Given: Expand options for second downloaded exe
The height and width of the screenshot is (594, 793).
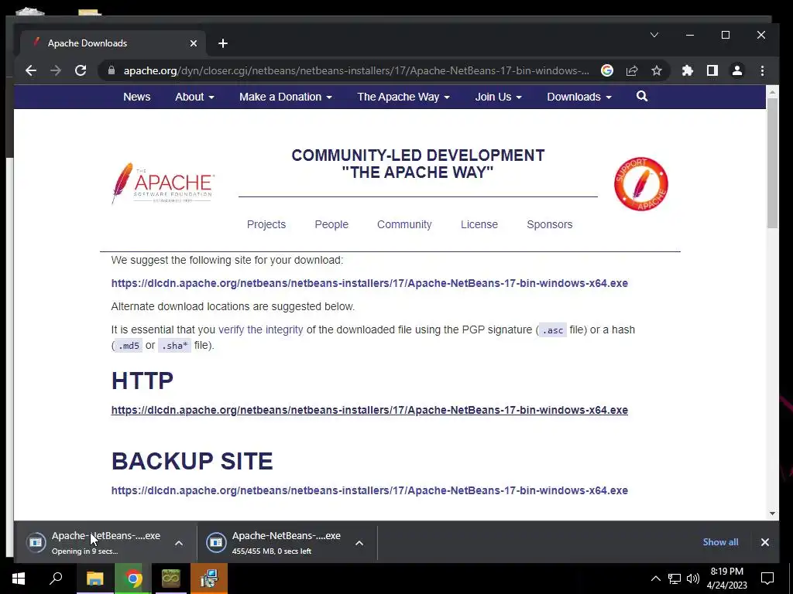Looking at the screenshot, I should click(x=359, y=543).
